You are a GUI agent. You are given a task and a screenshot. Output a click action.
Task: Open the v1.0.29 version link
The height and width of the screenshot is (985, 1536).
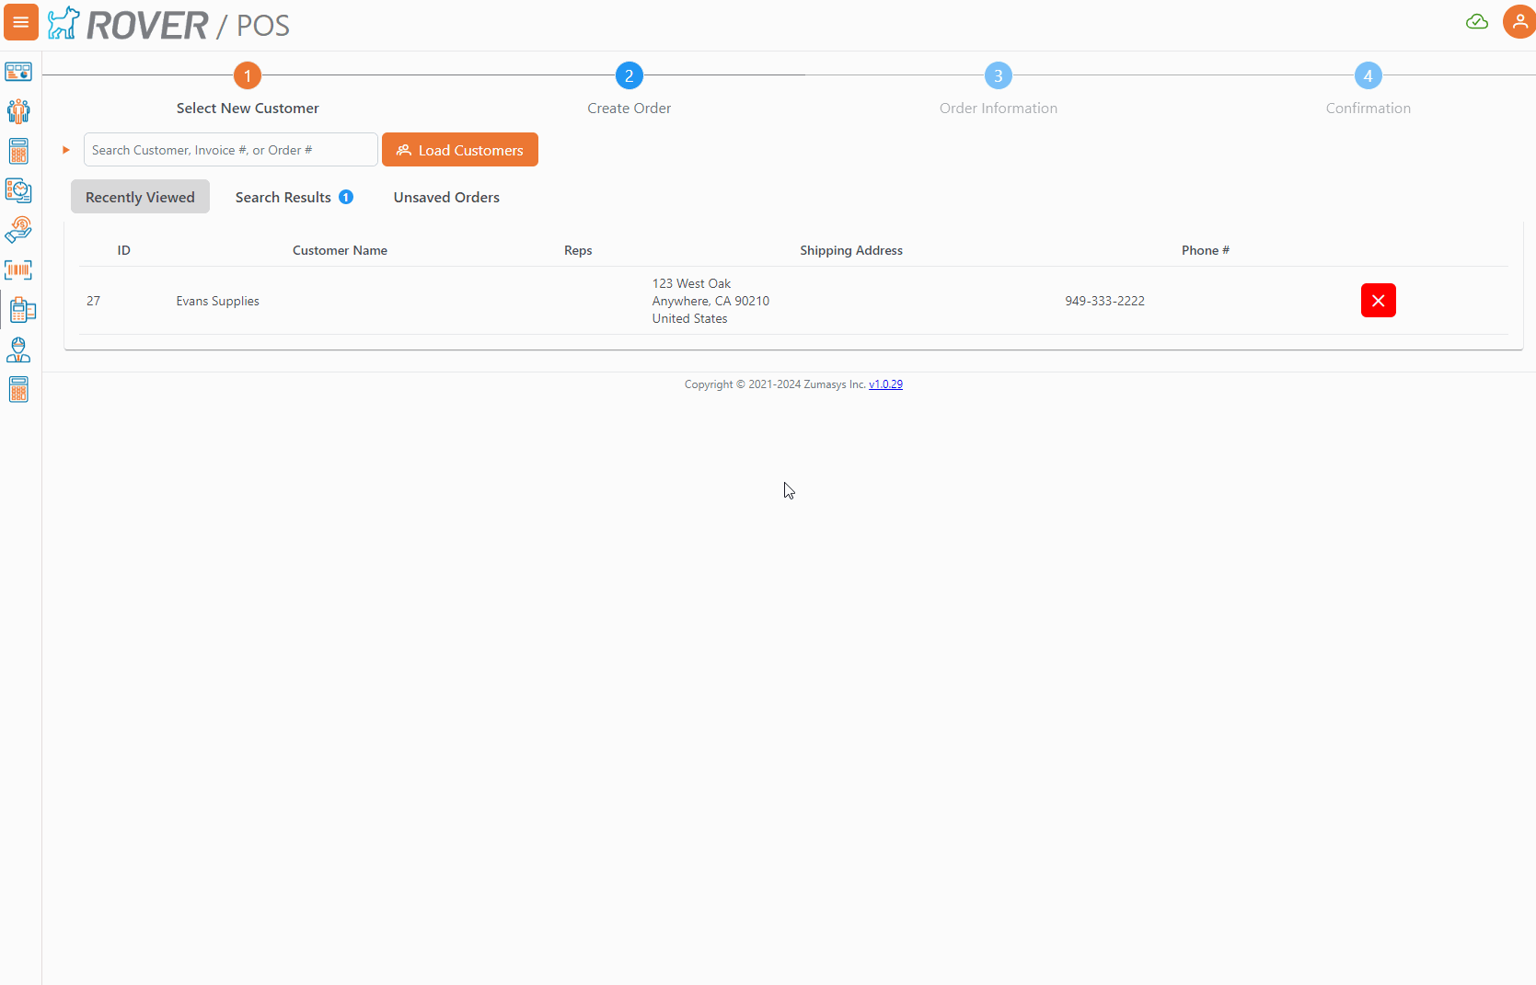(885, 384)
